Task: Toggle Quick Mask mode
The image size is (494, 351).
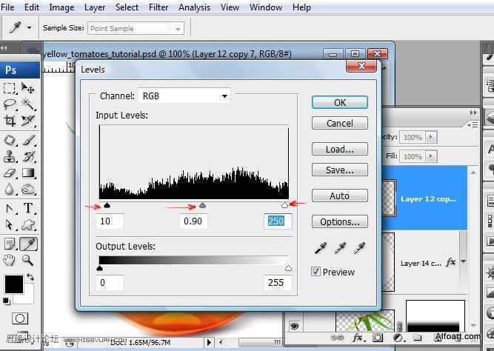Action: point(20,318)
